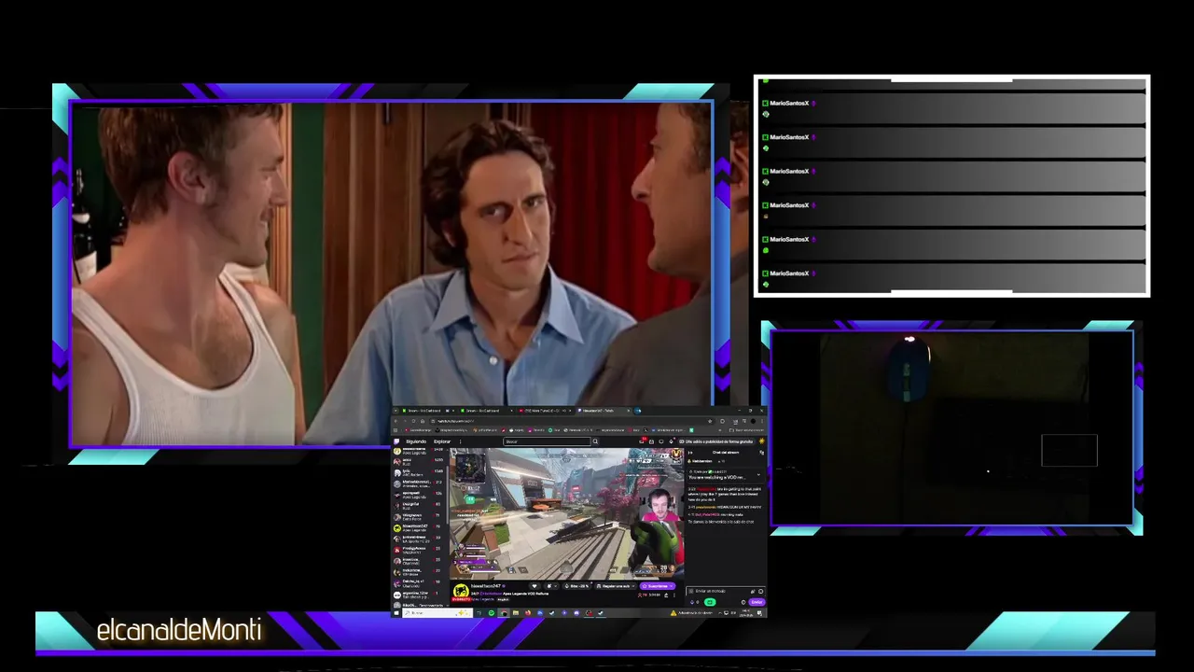Bookmark the page with the star icon
1194x672 pixels.
click(710, 421)
